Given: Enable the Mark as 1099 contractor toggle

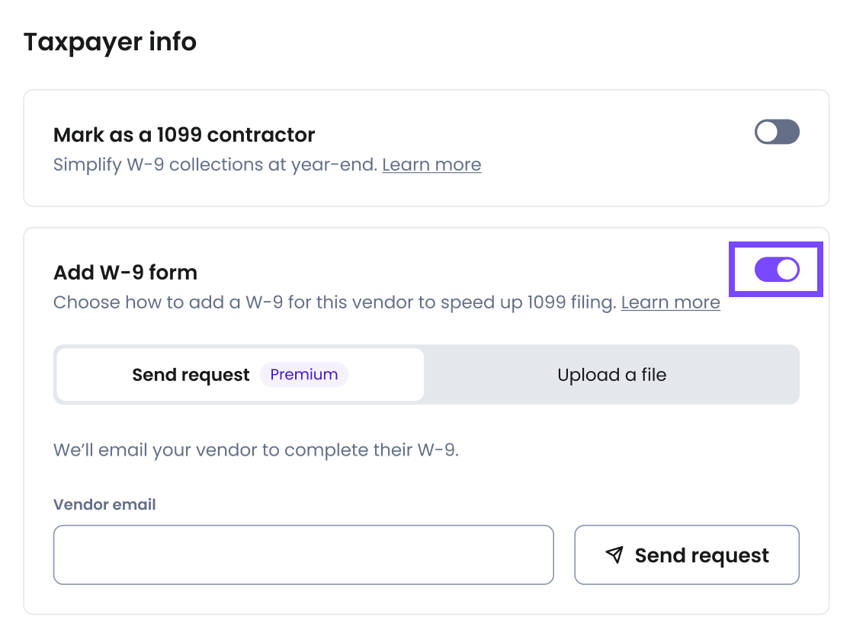Looking at the screenshot, I should [x=777, y=133].
